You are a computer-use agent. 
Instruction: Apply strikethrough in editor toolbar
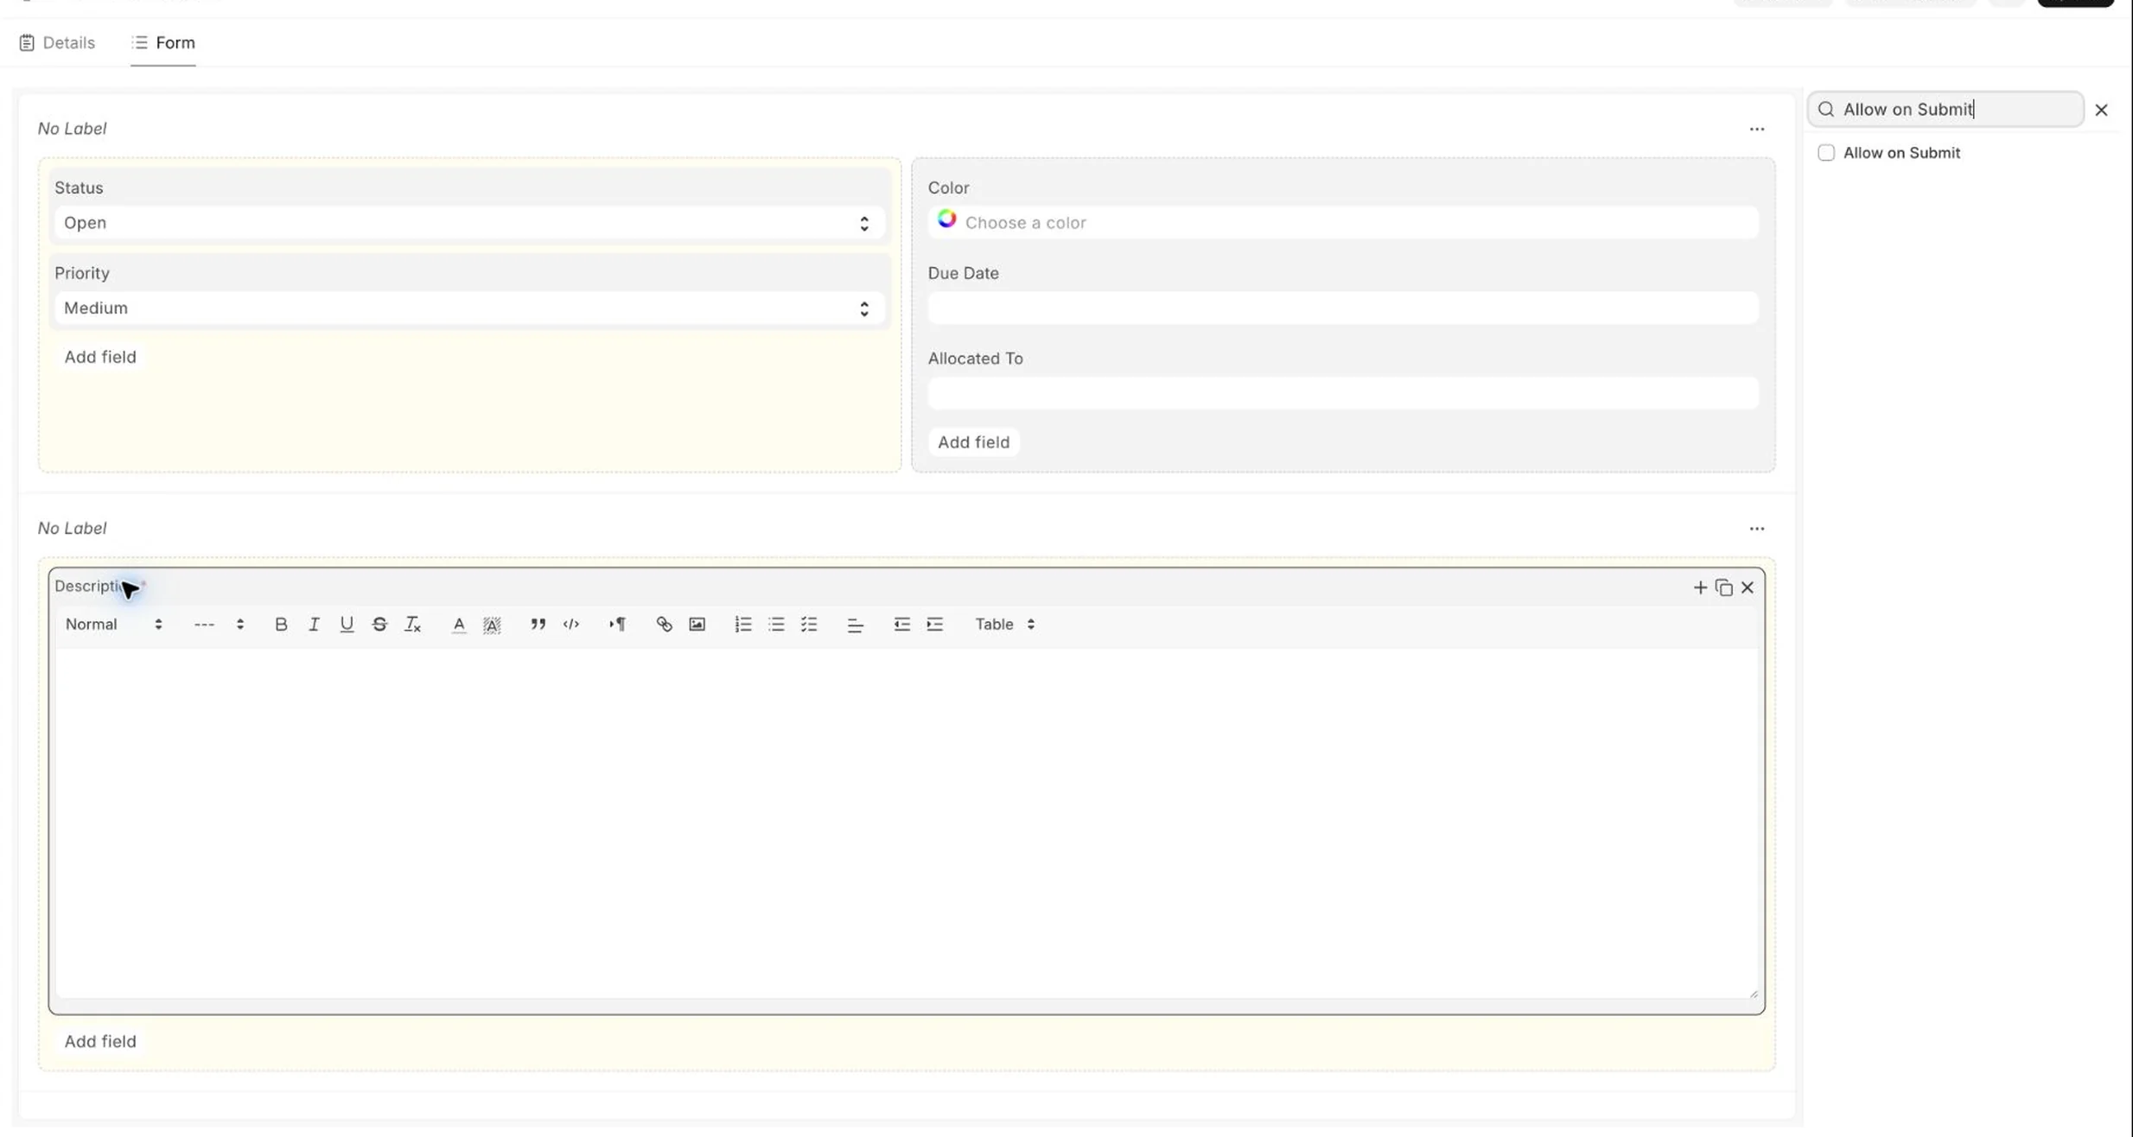point(379,624)
